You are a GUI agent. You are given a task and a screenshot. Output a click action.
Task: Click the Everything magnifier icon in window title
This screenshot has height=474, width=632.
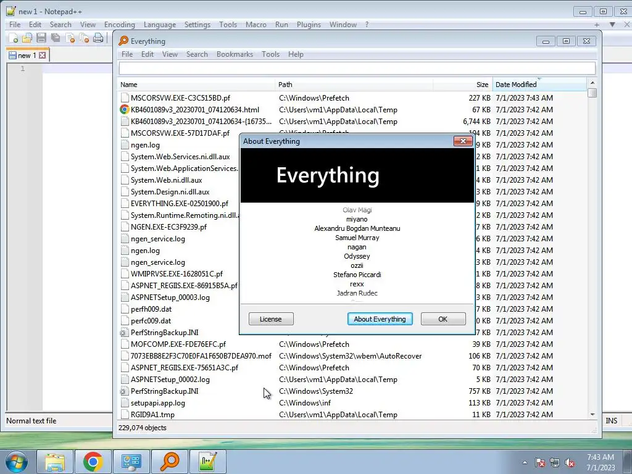[x=123, y=41]
